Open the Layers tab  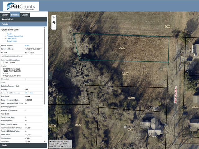(x=25, y=15)
